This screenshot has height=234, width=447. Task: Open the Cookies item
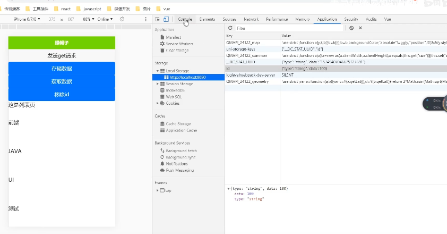click(170, 103)
